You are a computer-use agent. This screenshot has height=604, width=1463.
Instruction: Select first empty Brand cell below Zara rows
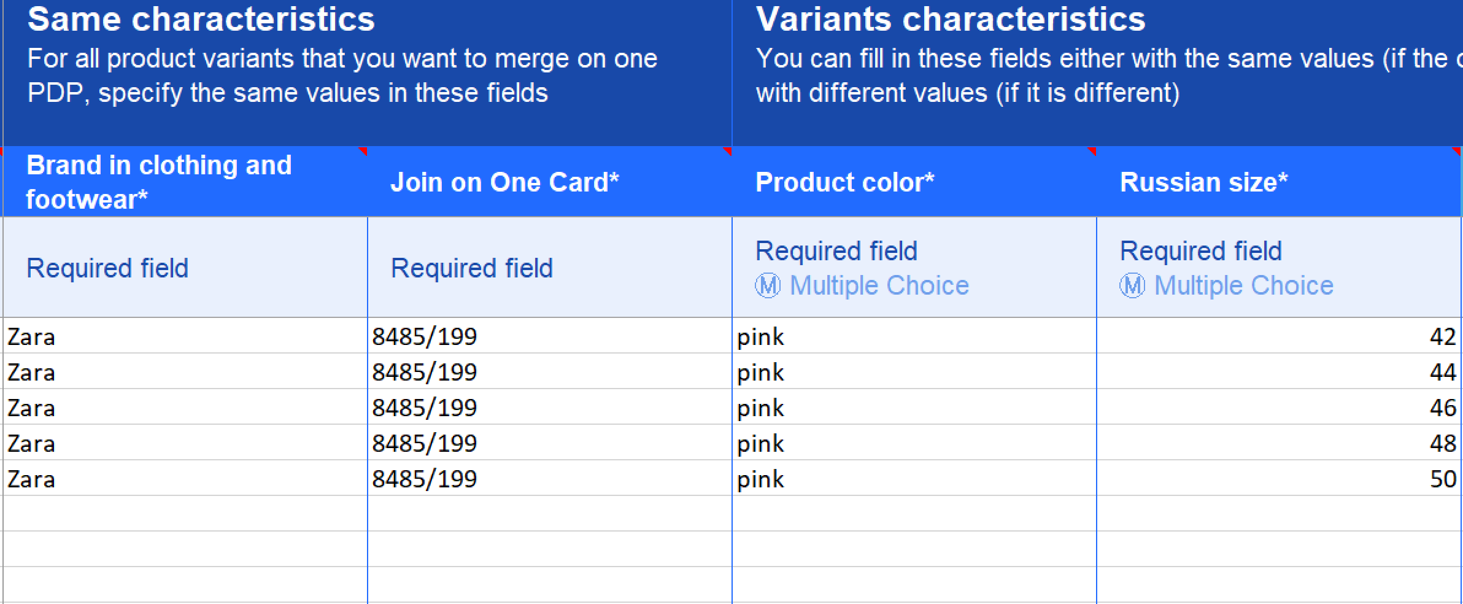(x=185, y=514)
